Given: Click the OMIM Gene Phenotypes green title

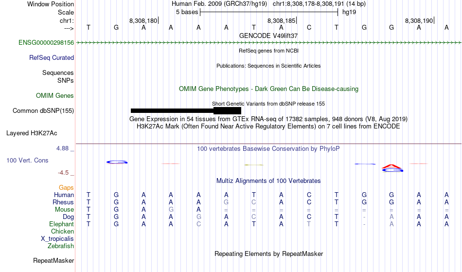Looking at the screenshot, I should tap(269, 89).
